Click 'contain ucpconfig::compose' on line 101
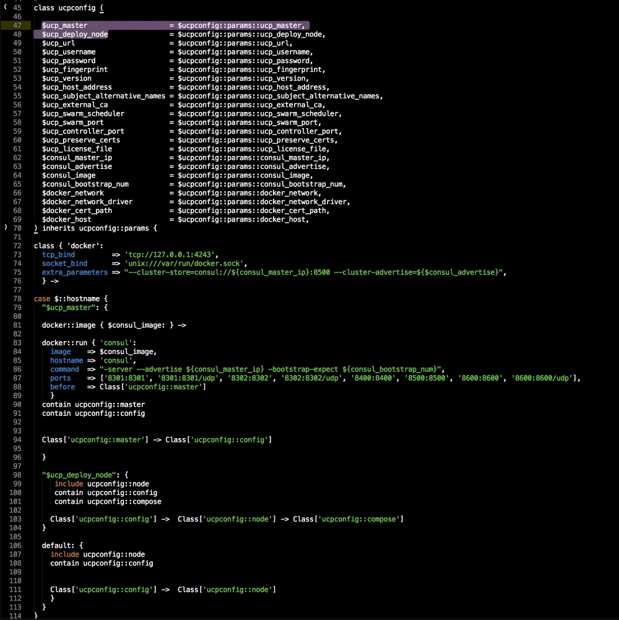The image size is (619, 620). pos(108,501)
